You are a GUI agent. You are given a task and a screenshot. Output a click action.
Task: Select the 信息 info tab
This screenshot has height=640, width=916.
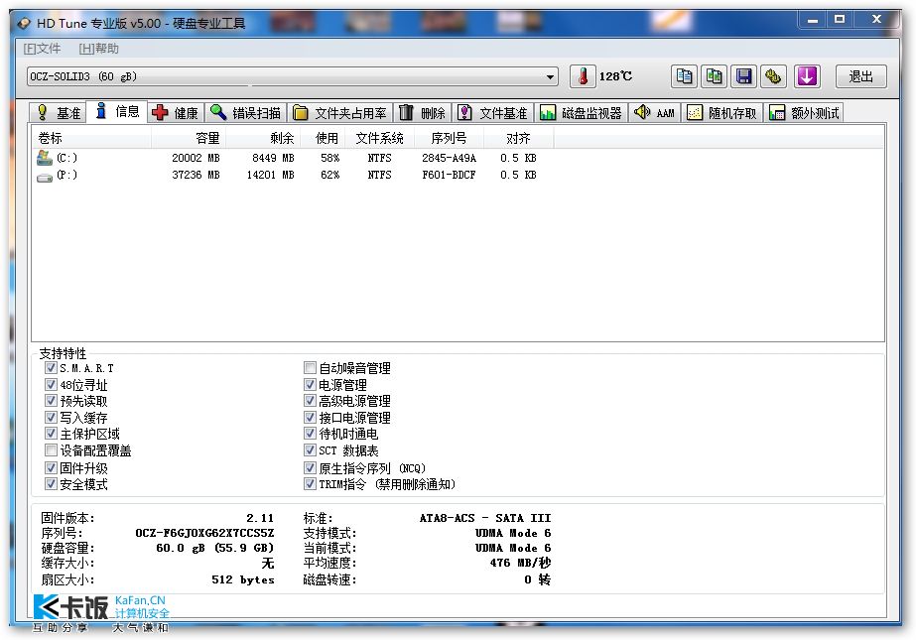click(117, 111)
